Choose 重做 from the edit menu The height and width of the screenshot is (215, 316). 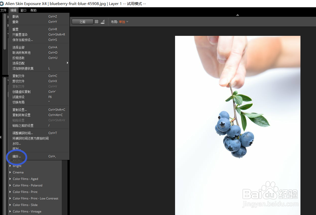(39, 22)
